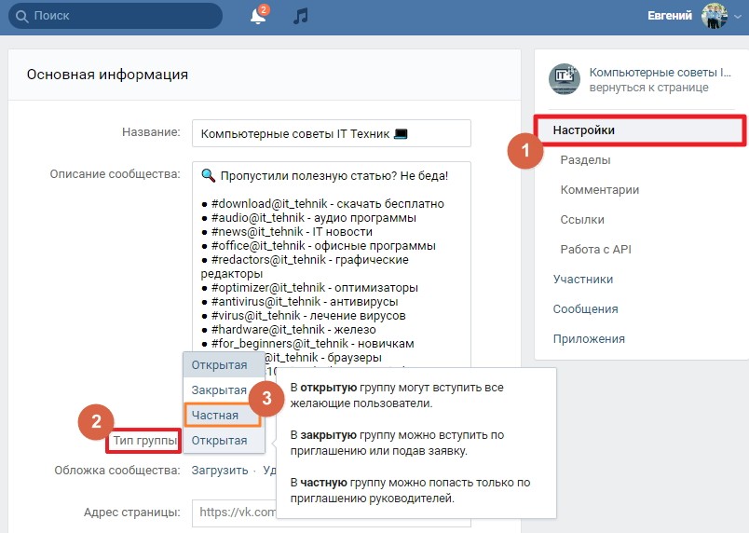The height and width of the screenshot is (533, 749).
Task: Click the #antivirus@it_tehnik description line
Action: 299,302
